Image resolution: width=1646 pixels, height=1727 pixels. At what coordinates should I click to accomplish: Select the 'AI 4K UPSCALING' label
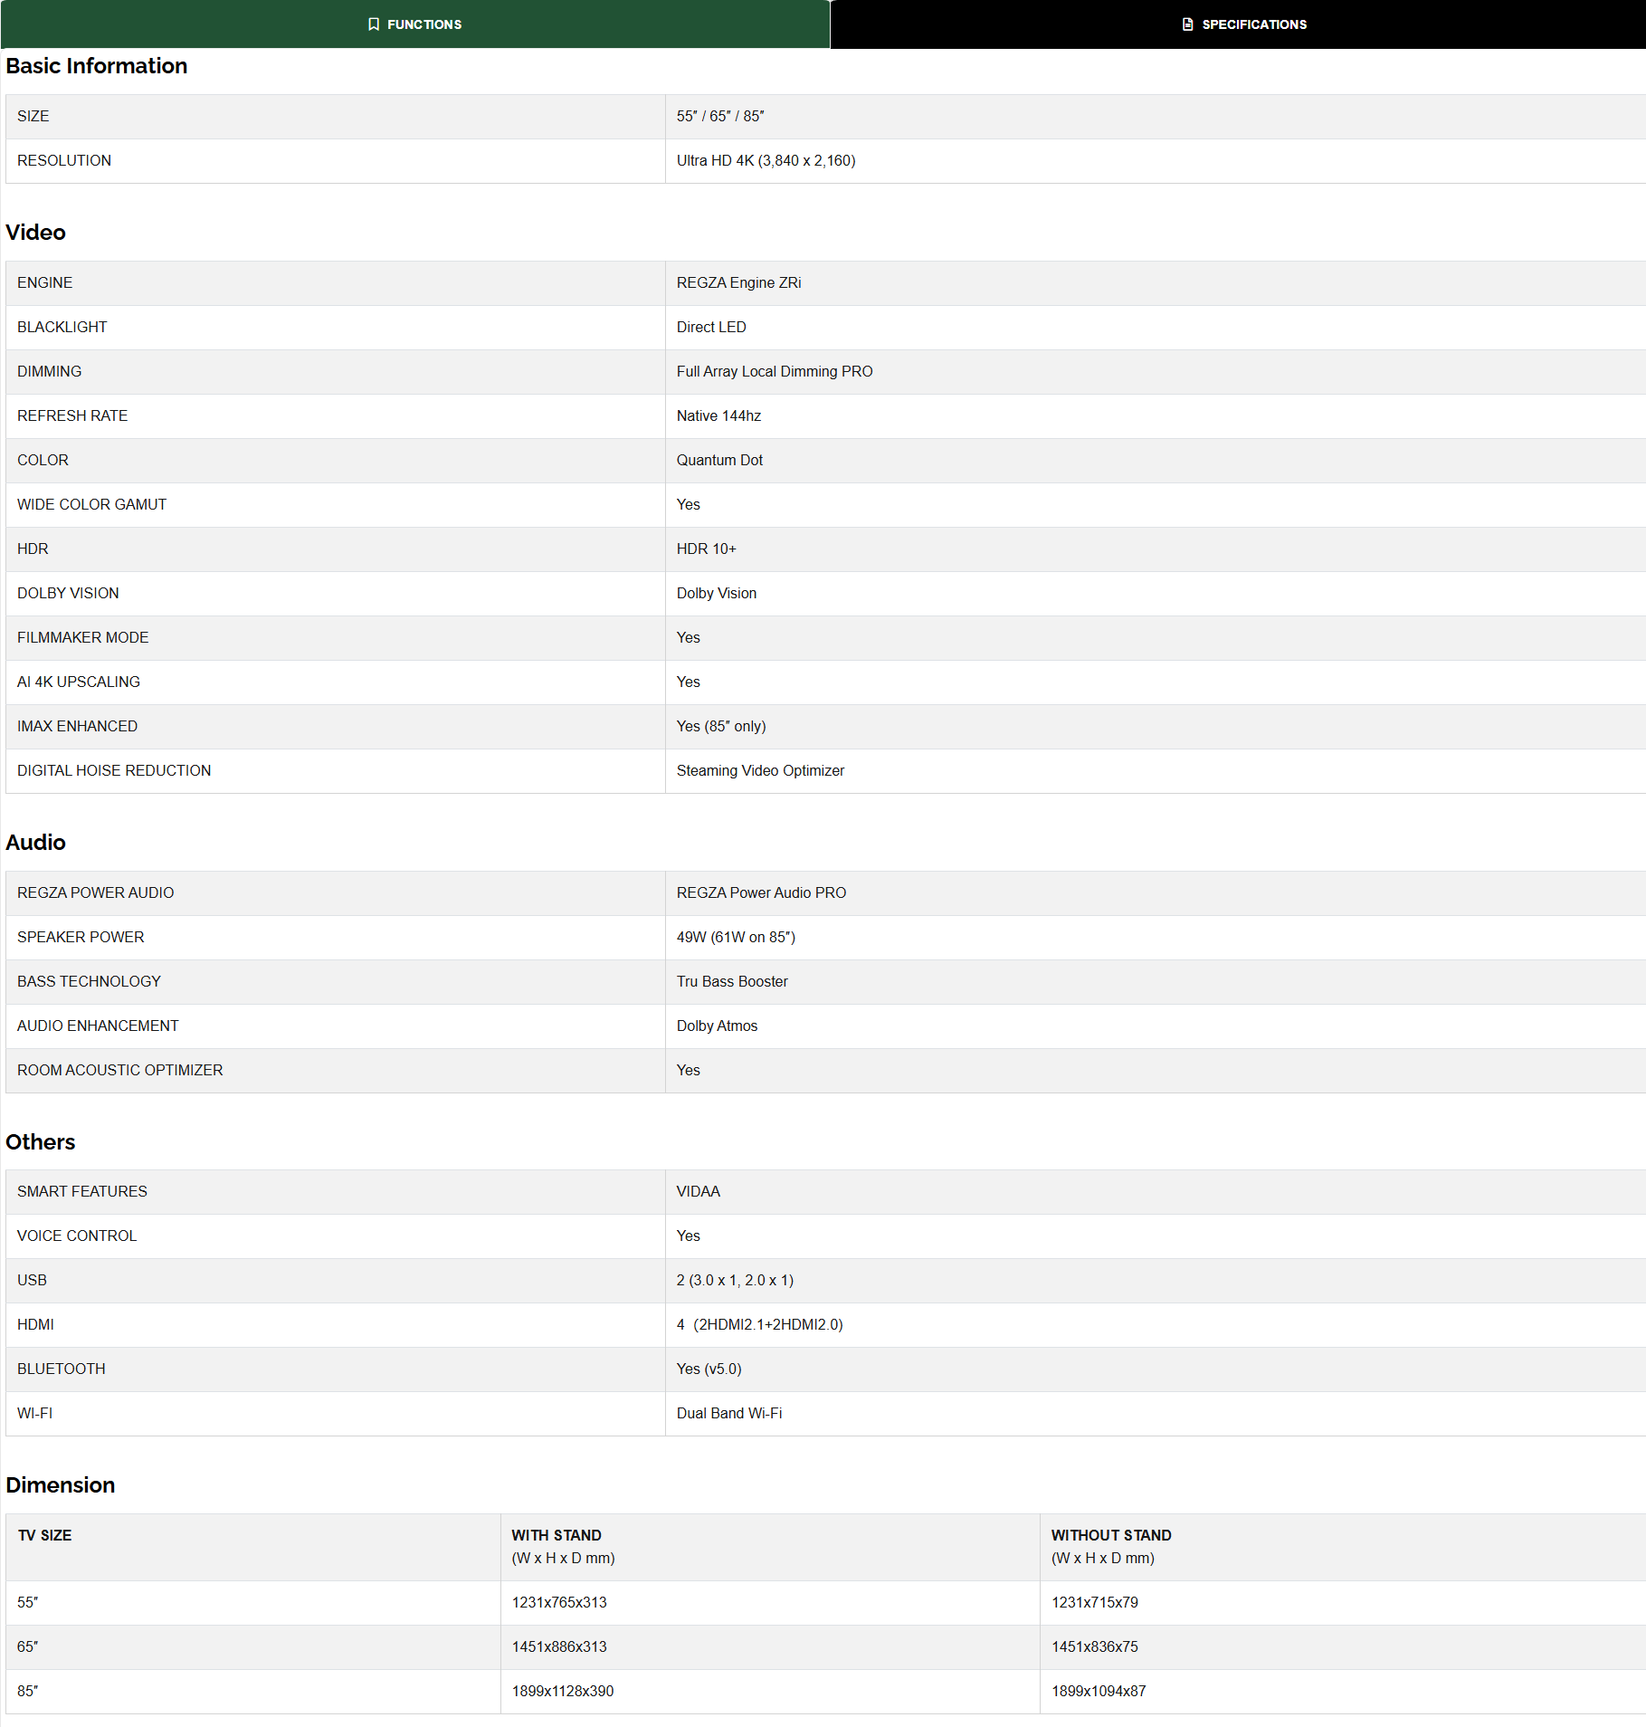pos(78,682)
